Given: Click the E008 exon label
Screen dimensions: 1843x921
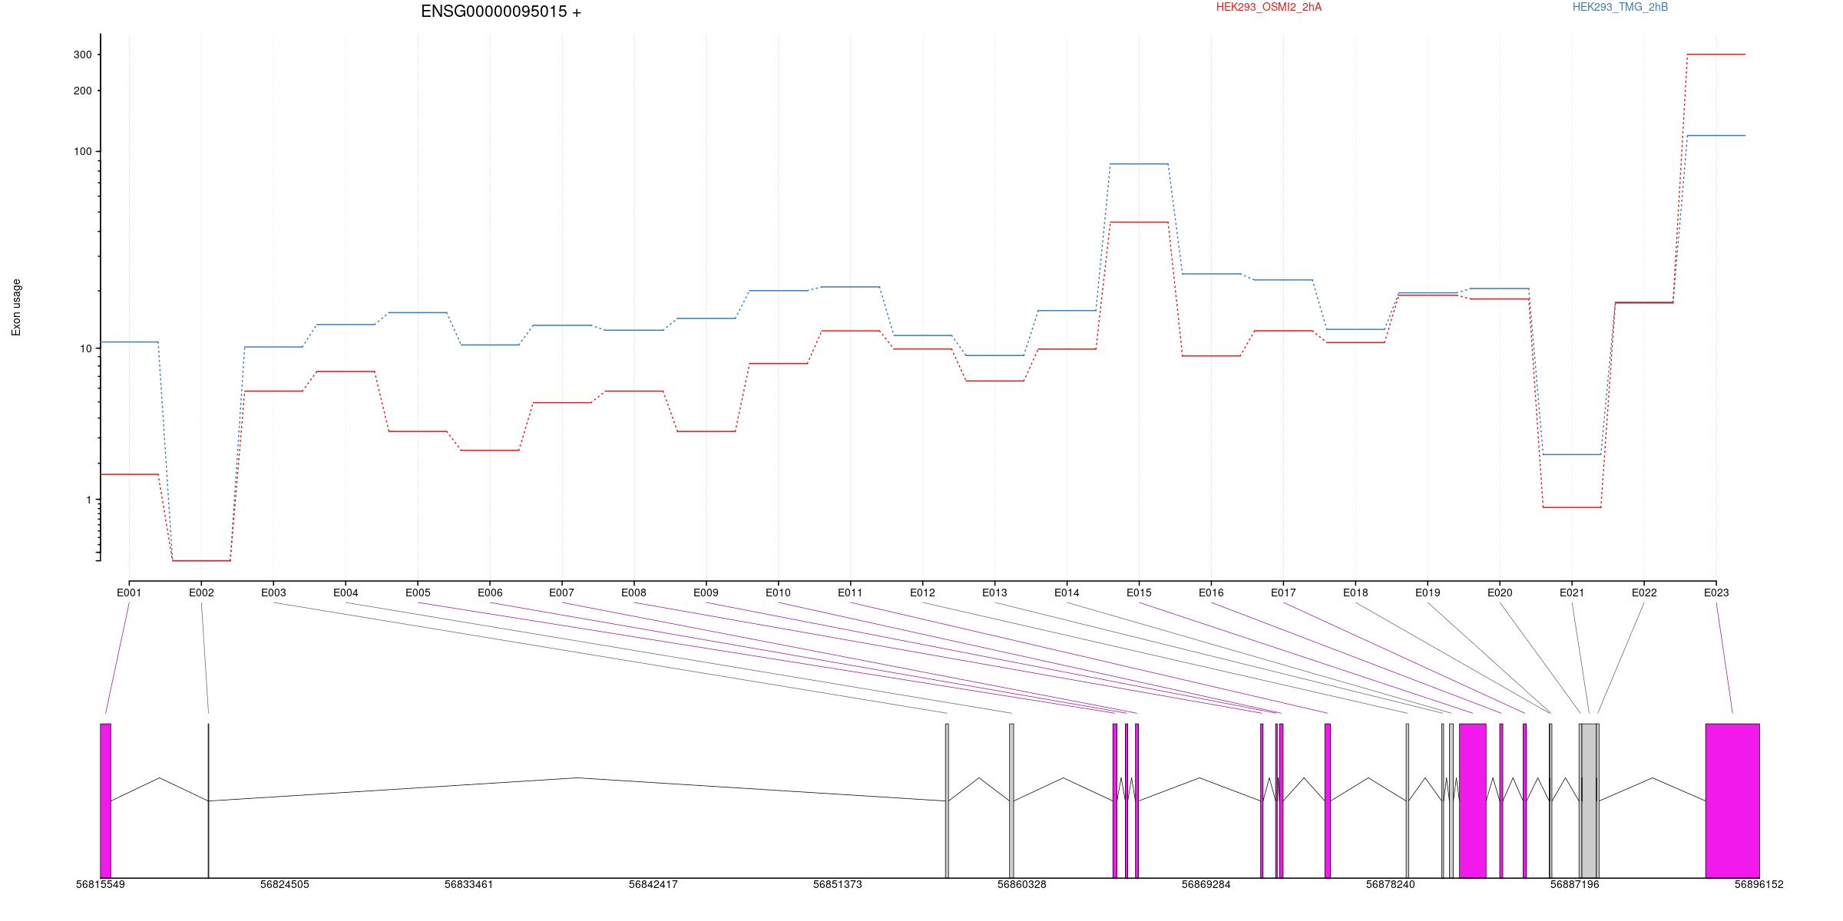Looking at the screenshot, I should [634, 593].
